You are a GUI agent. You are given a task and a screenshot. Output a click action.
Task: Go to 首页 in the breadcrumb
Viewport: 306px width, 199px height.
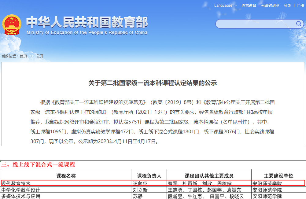click(24, 56)
